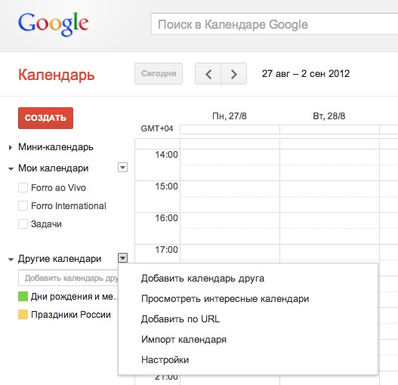The height and width of the screenshot is (385, 398).
Task: Expand the Мини-календарь section triangle
Action: pos(11,147)
